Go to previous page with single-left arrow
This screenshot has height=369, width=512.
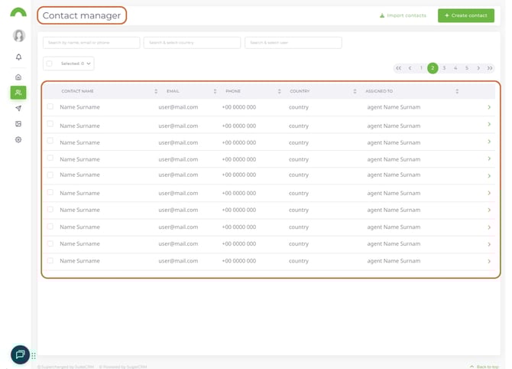click(x=410, y=68)
